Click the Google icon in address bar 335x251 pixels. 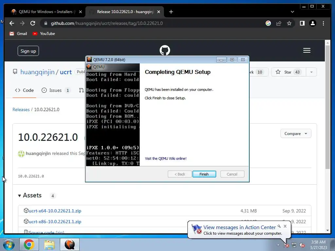[x=268, y=23]
